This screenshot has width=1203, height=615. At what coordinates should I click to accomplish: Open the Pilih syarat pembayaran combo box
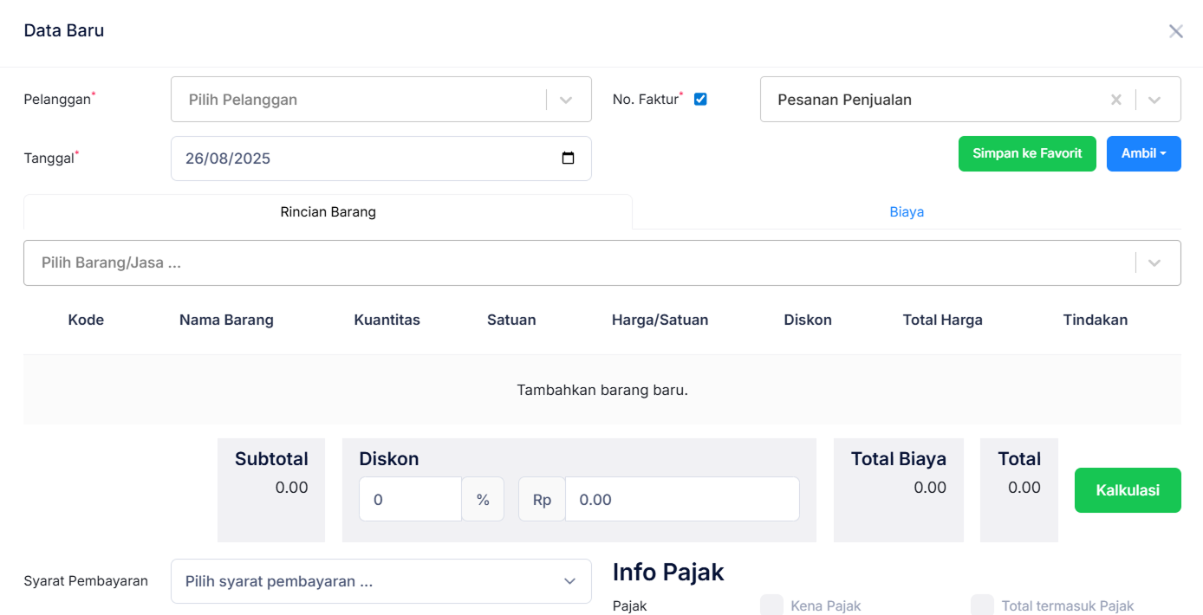pos(364,581)
